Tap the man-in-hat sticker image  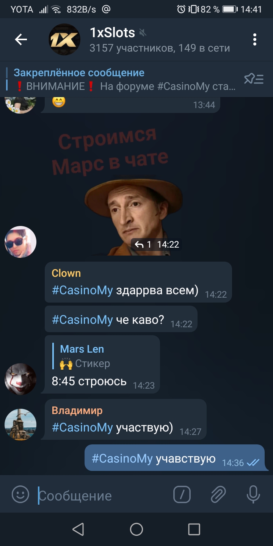(133, 216)
